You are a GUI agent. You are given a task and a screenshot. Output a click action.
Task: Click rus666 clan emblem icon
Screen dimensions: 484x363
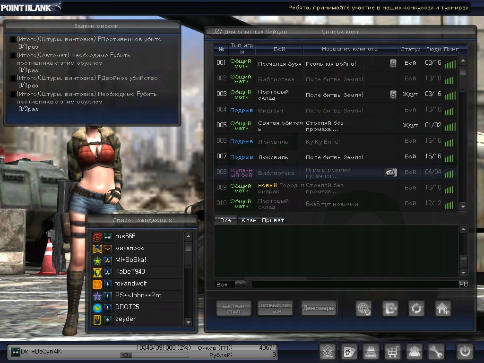click(97, 237)
